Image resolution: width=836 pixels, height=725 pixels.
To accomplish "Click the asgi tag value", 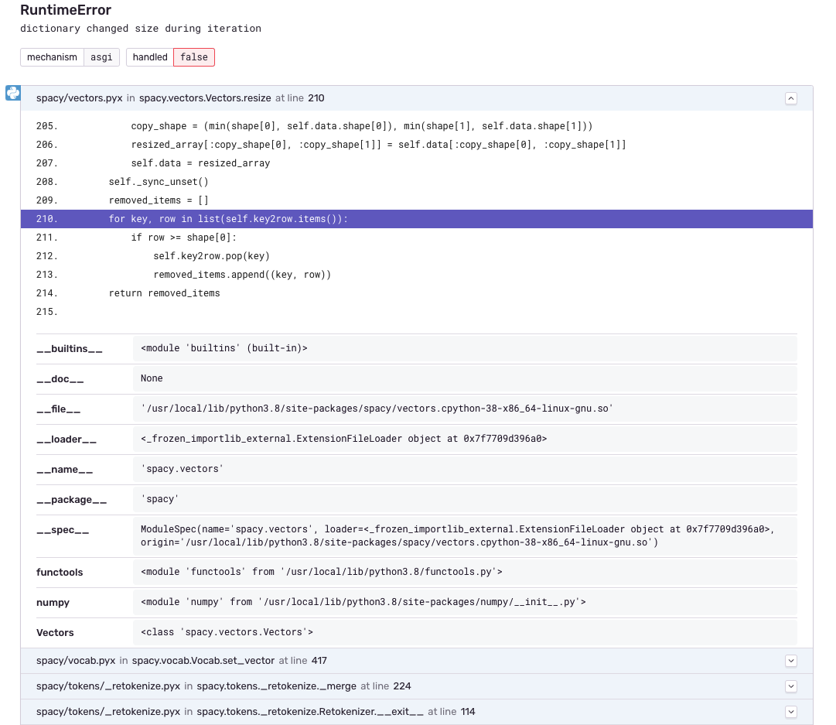I will pyautogui.click(x=101, y=57).
